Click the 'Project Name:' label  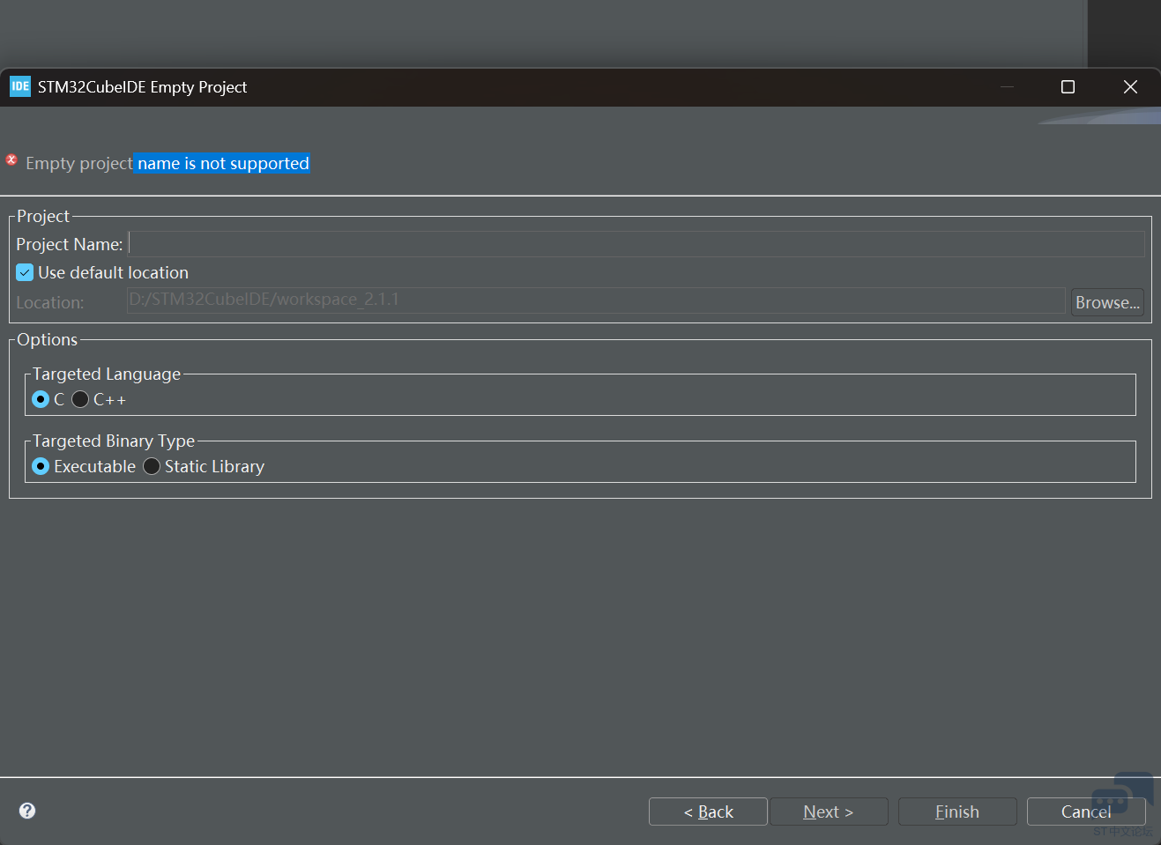click(x=70, y=244)
